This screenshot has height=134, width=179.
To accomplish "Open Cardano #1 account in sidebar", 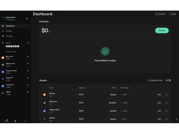I will [x=15, y=86].
